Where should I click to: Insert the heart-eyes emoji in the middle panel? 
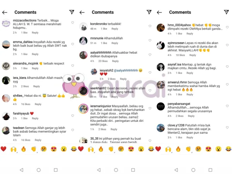click(x=131, y=149)
